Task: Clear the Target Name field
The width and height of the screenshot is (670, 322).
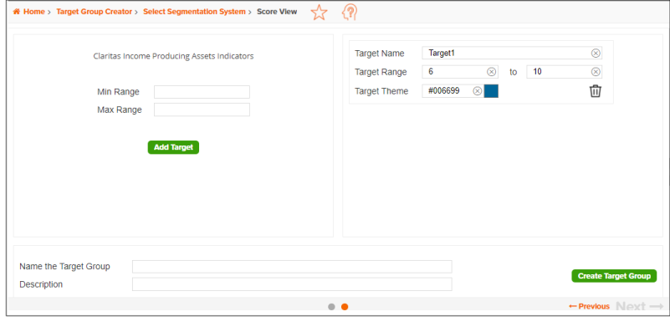Action: point(596,53)
